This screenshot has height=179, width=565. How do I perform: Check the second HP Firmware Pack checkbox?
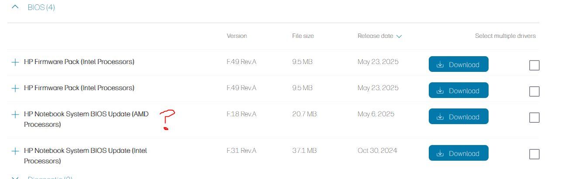point(534,91)
